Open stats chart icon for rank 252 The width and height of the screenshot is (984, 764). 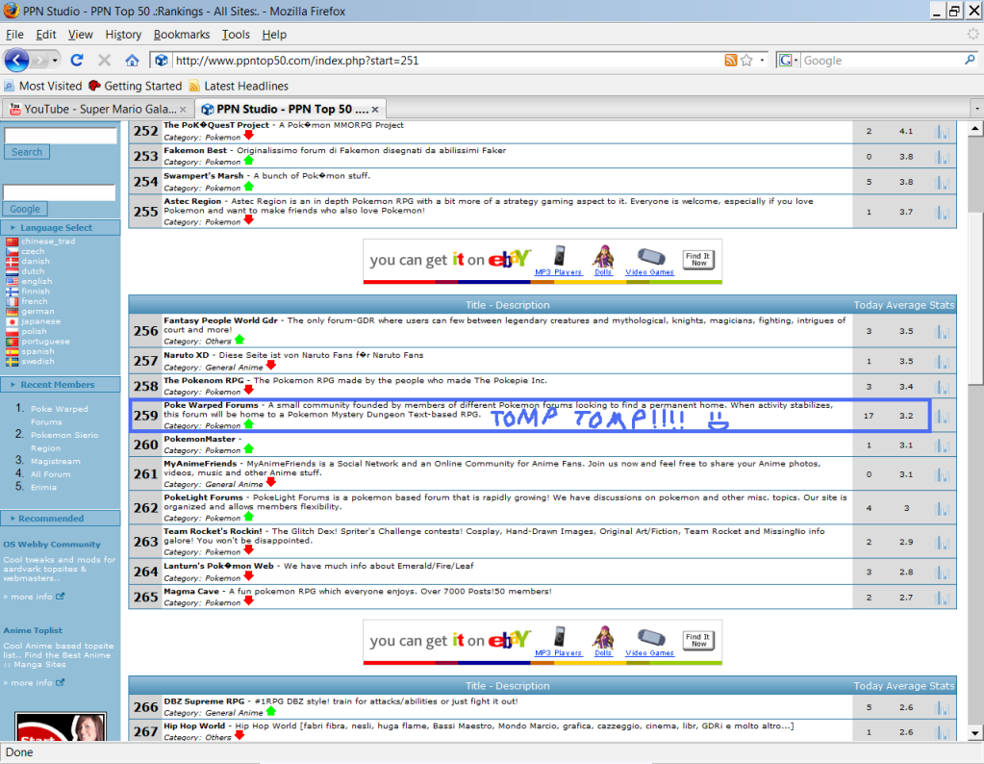943,132
